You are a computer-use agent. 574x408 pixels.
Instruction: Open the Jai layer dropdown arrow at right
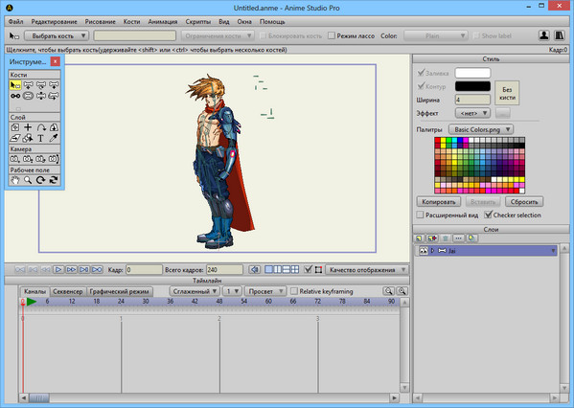[x=553, y=251]
